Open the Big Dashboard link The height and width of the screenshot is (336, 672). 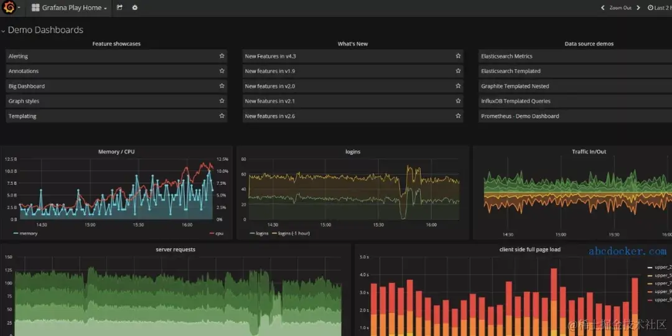coord(116,86)
